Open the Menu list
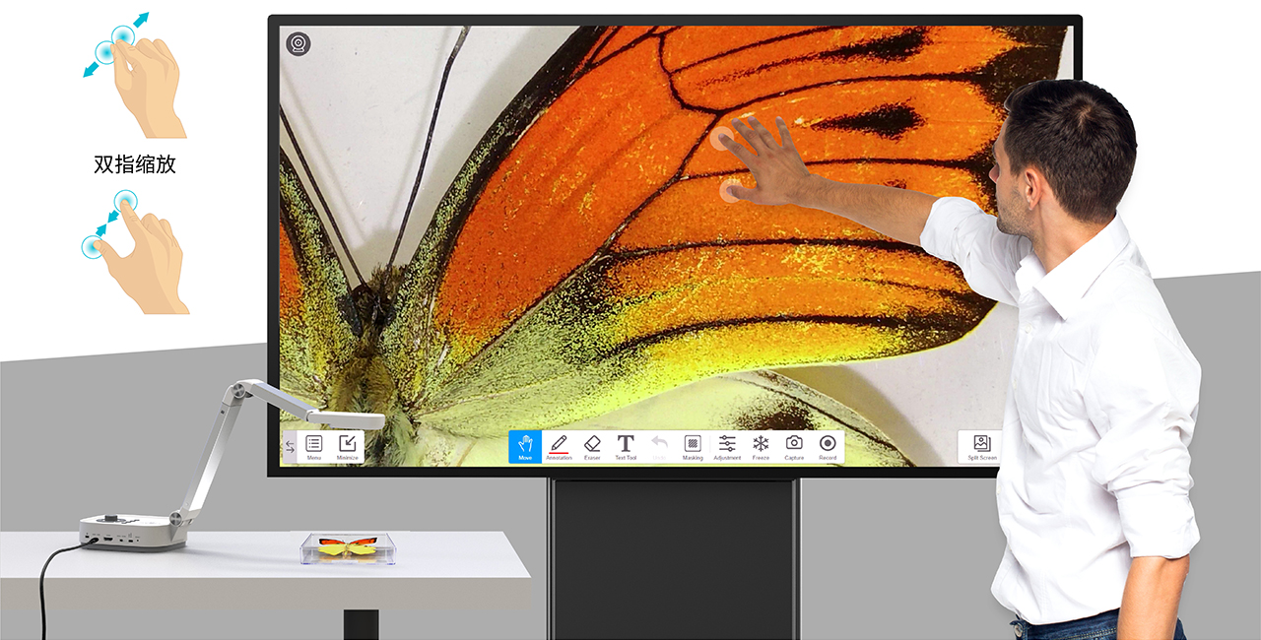 pos(314,447)
